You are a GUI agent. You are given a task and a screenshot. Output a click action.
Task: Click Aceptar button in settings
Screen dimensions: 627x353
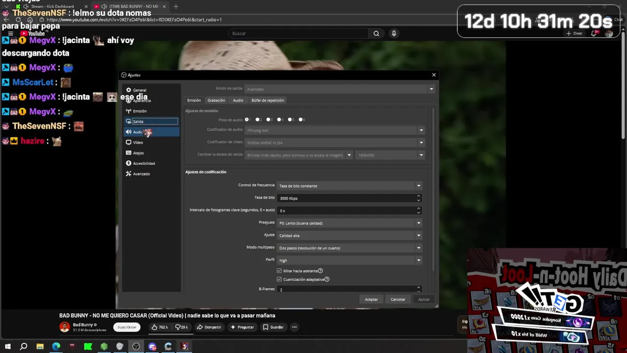371,299
